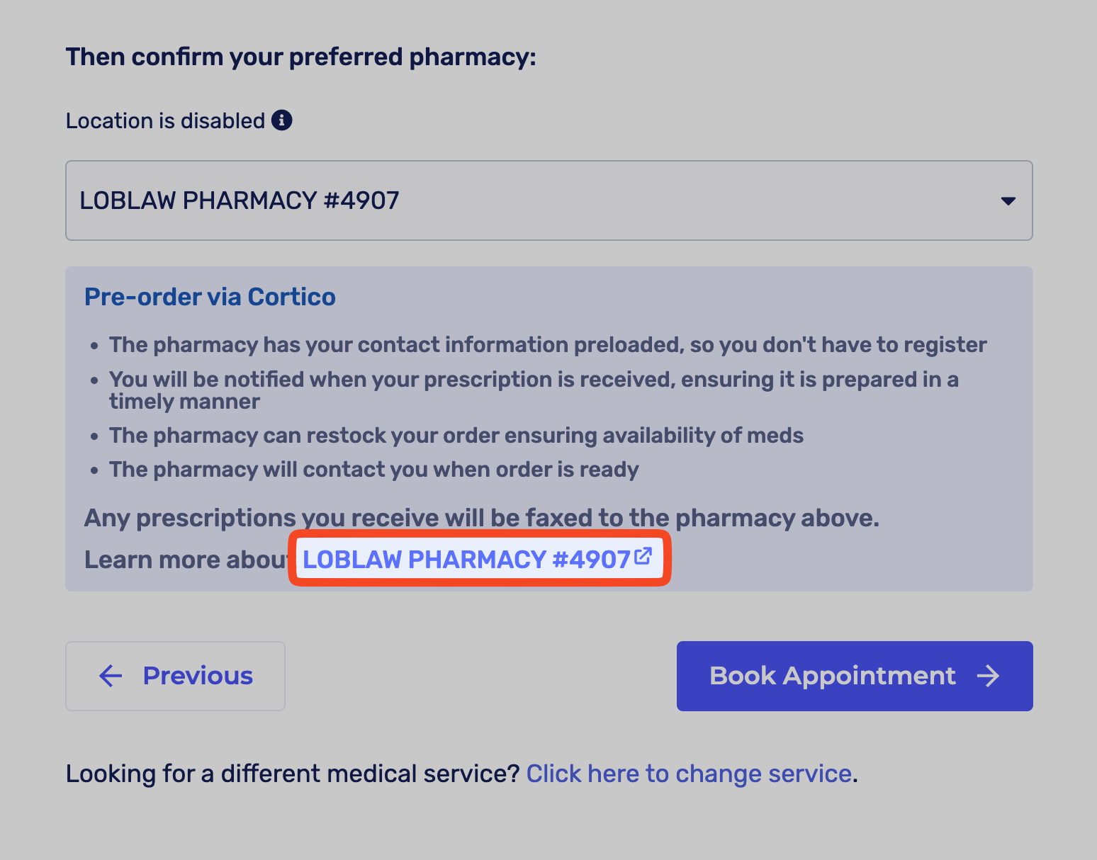This screenshot has width=1097, height=860.
Task: Click the bullet about restocking your order
Action: 456,435
